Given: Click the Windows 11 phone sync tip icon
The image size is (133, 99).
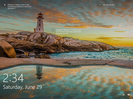Looking at the screenshot, I should [5, 5].
